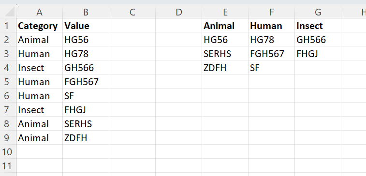The width and height of the screenshot is (366, 176).
Task: Click cell SF in column F
Action: (271, 68)
